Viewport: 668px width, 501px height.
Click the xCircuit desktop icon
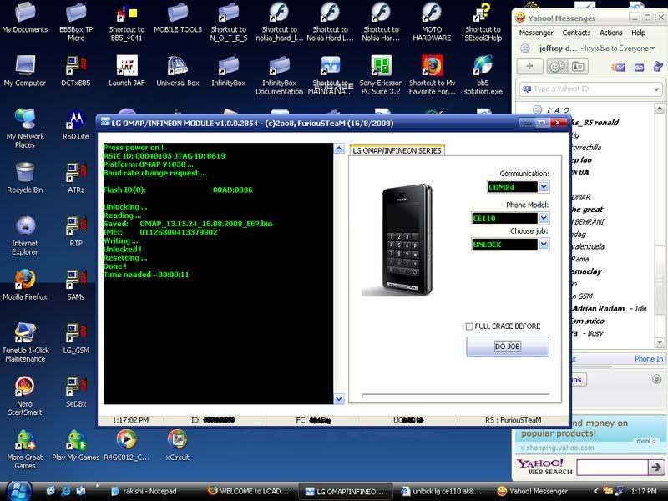[x=177, y=446]
